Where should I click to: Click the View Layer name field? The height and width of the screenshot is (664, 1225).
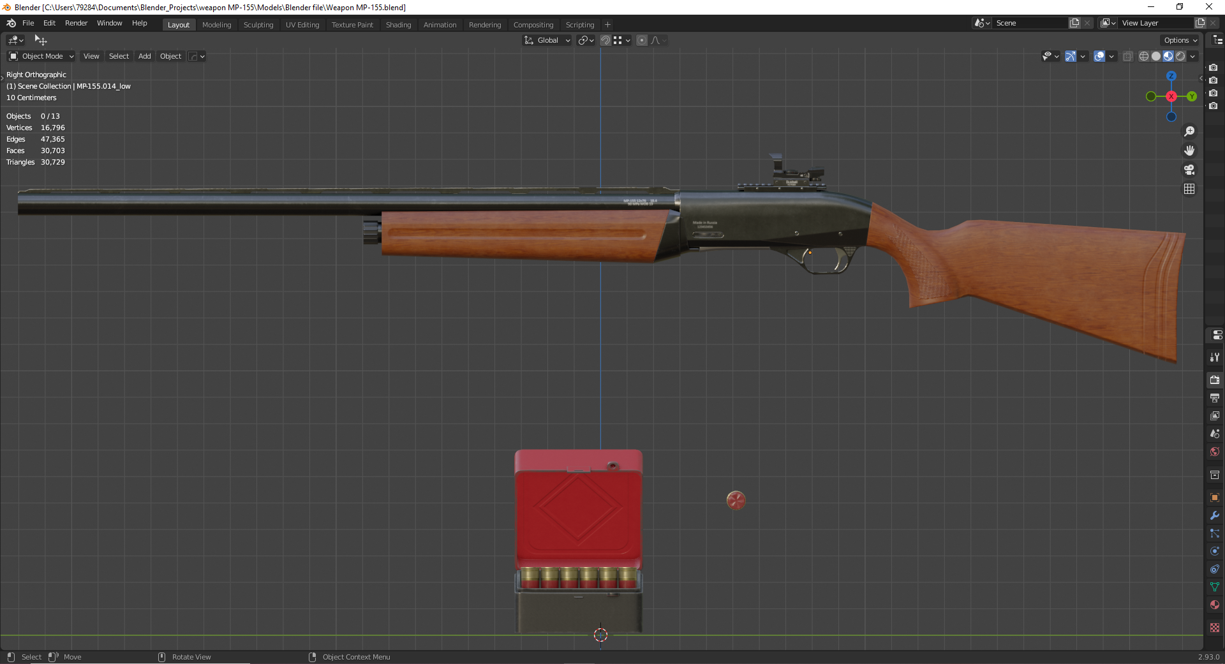pos(1156,23)
